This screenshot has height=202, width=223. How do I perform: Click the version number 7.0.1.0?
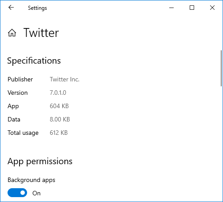point(58,93)
